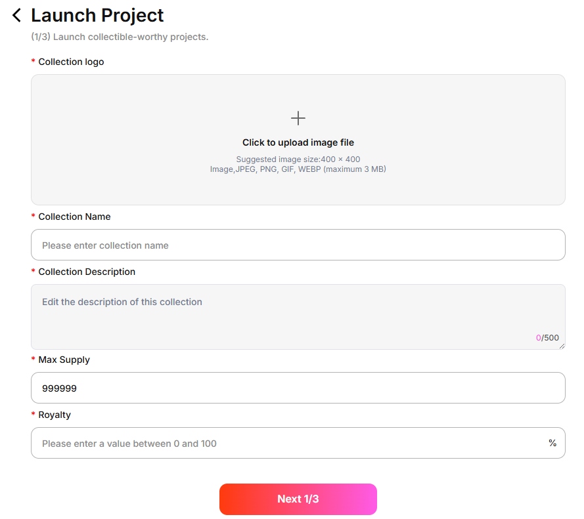Click the Launch Project page heading
The width and height of the screenshot is (584, 519).
coord(97,15)
